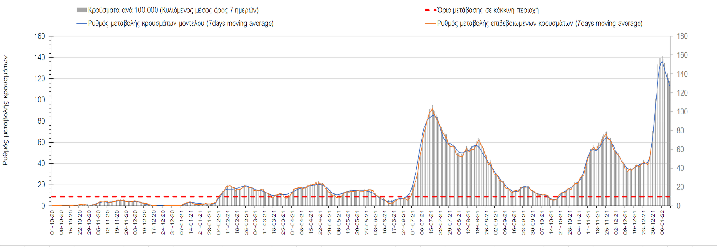The height and width of the screenshot is (247, 717).
Task: Click the 06-01-22 date label
Action: (662, 222)
